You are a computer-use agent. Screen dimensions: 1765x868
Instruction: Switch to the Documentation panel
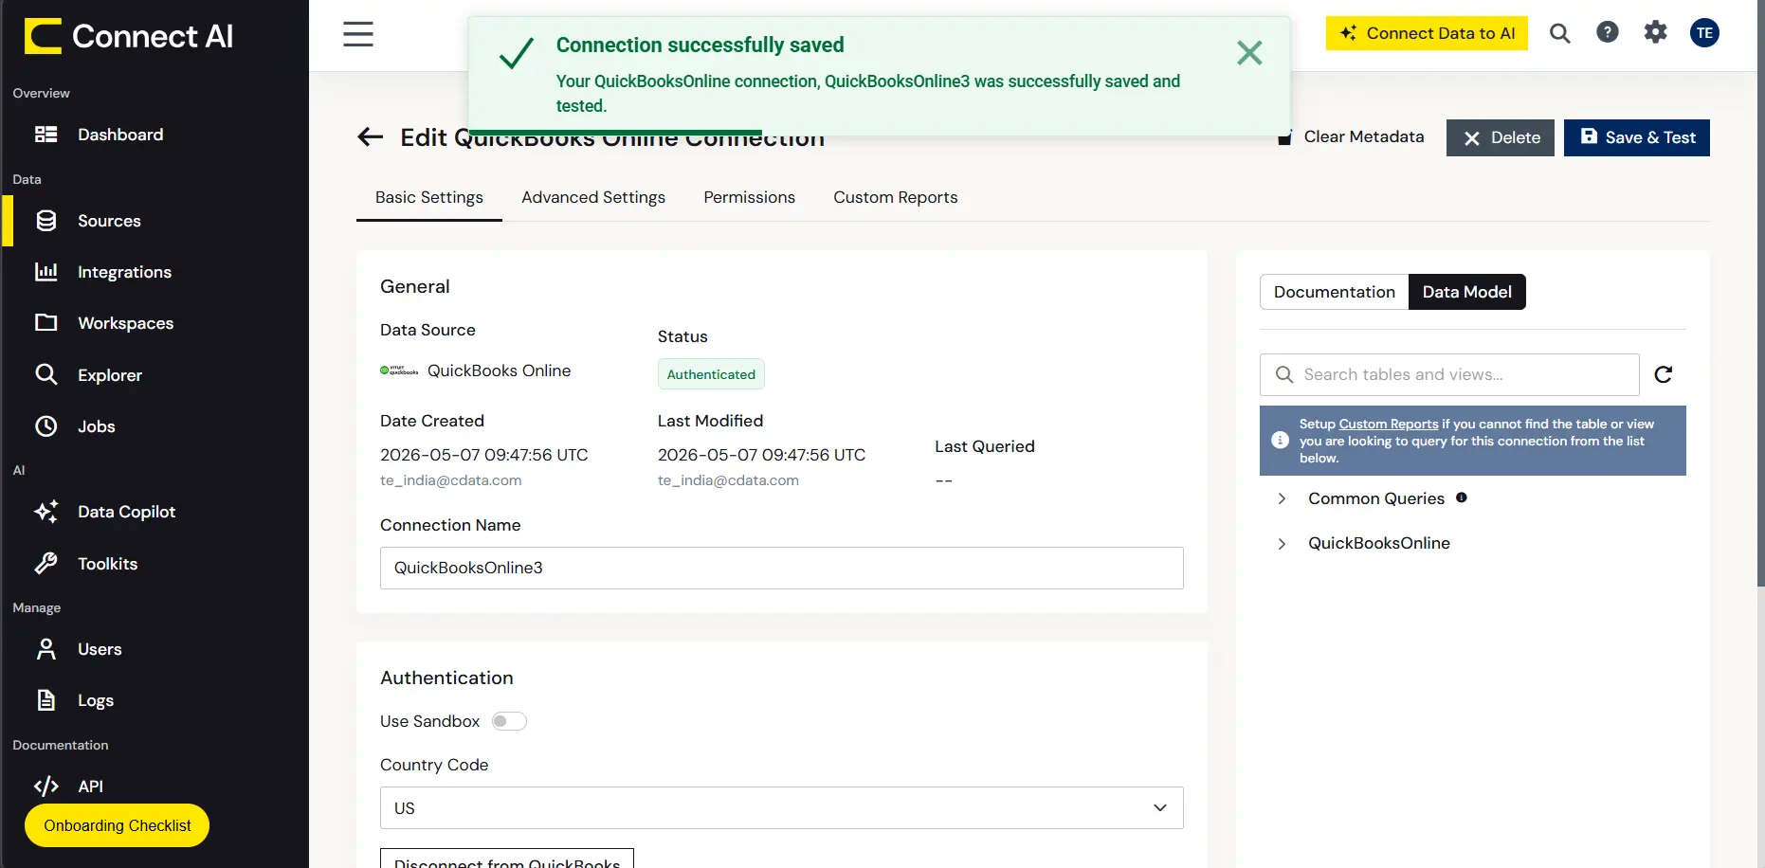click(x=1335, y=292)
